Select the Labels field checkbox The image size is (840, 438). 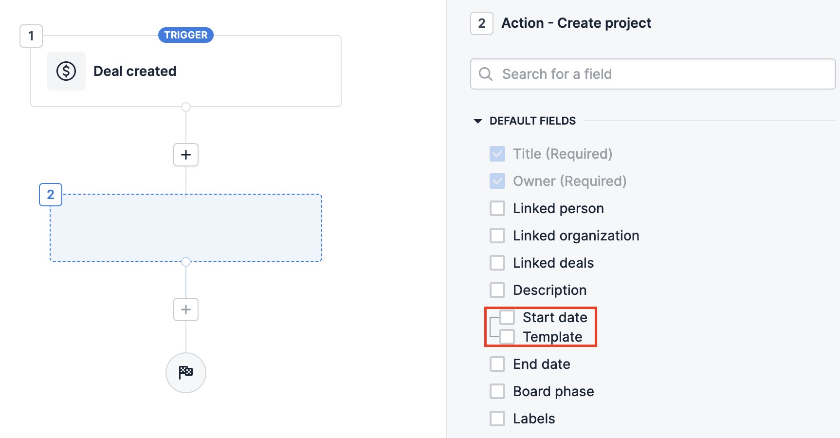497,419
